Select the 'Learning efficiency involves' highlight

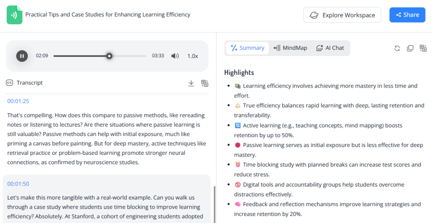326,90
